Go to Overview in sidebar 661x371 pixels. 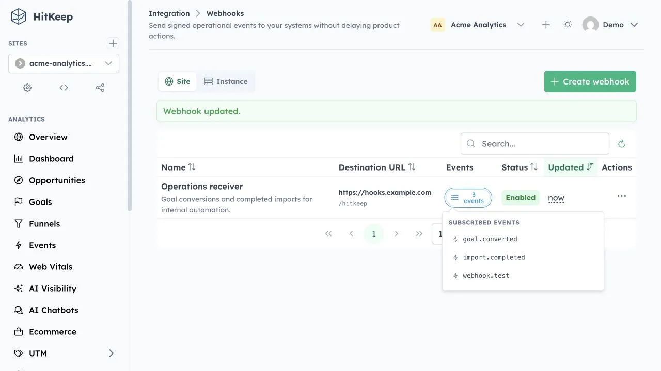48,137
